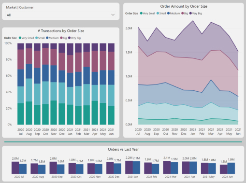This screenshot has width=246, height=183.
Task: Click the blue 1.8M bar for 2021 May
Action: point(212,169)
